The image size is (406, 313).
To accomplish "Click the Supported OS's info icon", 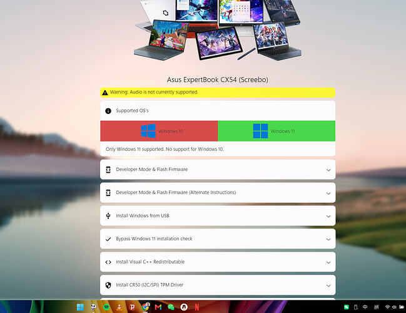I will click(108, 111).
